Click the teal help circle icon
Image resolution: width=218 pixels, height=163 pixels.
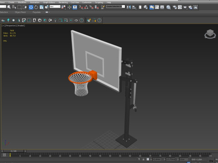click(x=81, y=20)
